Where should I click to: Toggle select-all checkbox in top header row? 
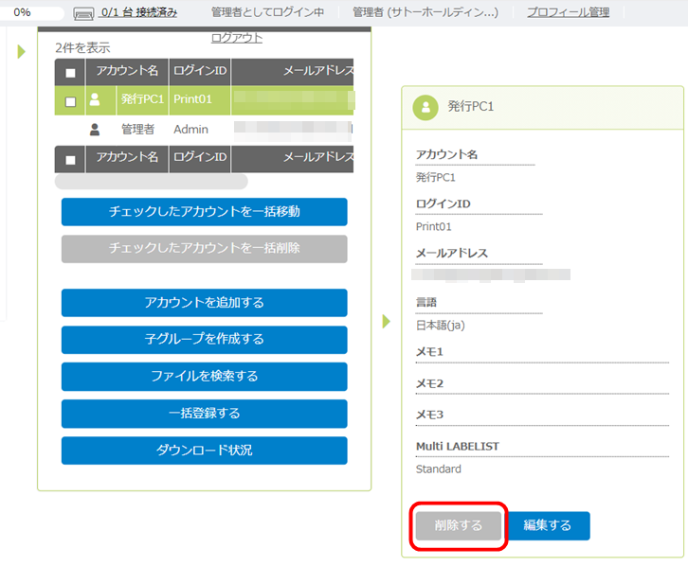coord(70,73)
